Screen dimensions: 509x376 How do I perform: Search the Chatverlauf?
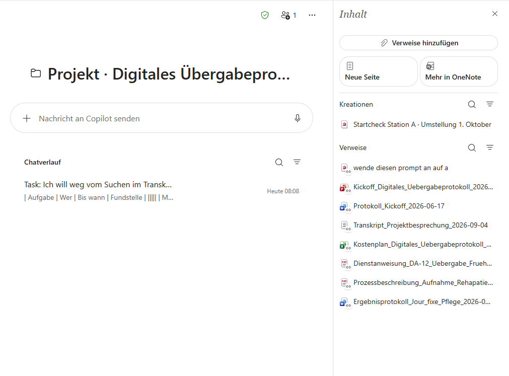pyautogui.click(x=279, y=162)
